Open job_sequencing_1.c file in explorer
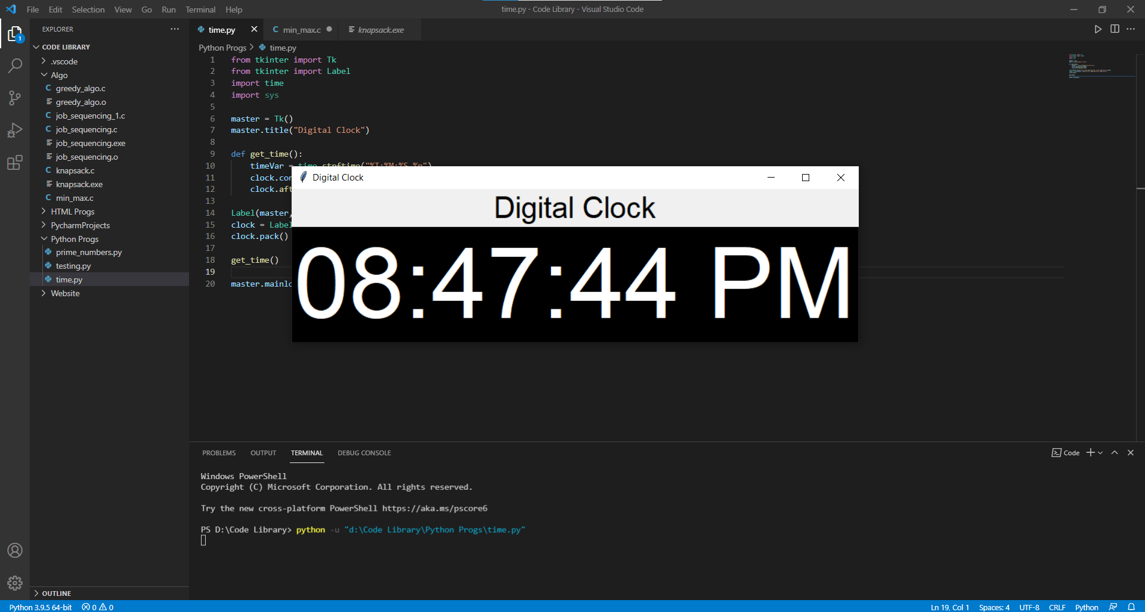Image resolution: width=1145 pixels, height=612 pixels. [x=110, y=116]
